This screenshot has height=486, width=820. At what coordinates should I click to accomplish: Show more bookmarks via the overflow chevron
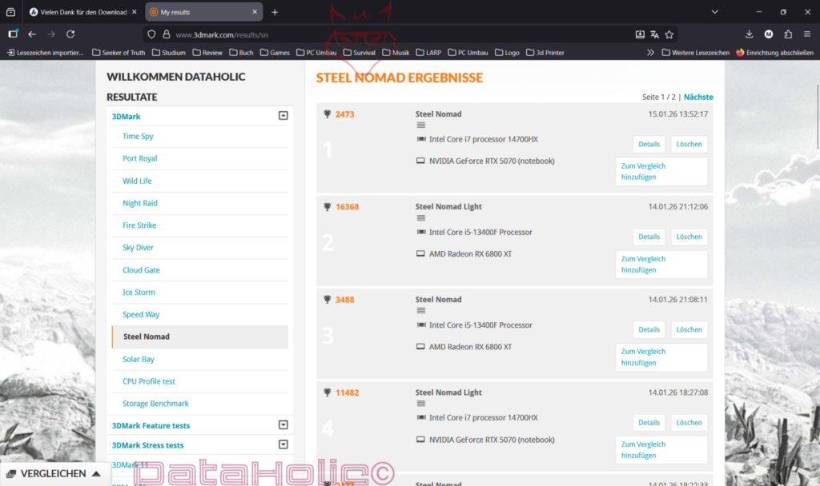point(650,53)
